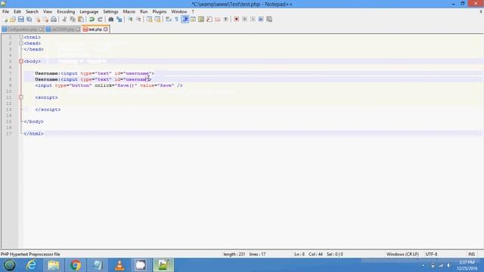This screenshot has height=272, width=484.
Task: Open the Encoding menu
Action: point(66,12)
